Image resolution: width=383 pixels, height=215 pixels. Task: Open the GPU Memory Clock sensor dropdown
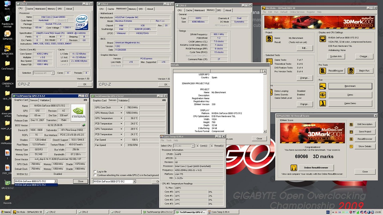coord(121,113)
